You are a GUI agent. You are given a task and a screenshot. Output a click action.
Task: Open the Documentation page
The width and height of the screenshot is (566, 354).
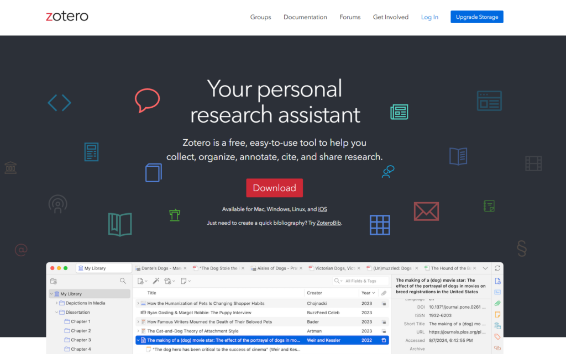click(x=305, y=17)
